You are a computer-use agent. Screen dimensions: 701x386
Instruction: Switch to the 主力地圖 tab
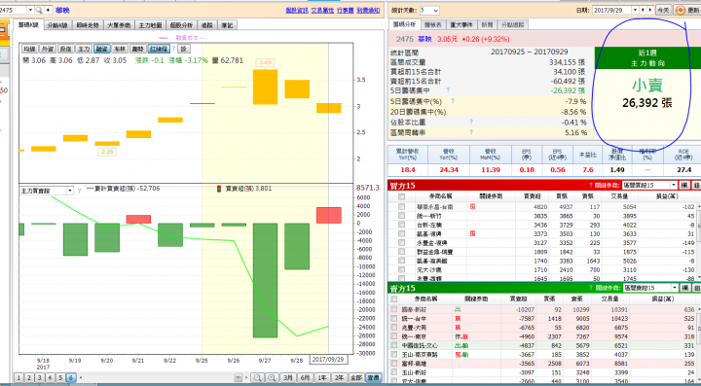[x=150, y=25]
